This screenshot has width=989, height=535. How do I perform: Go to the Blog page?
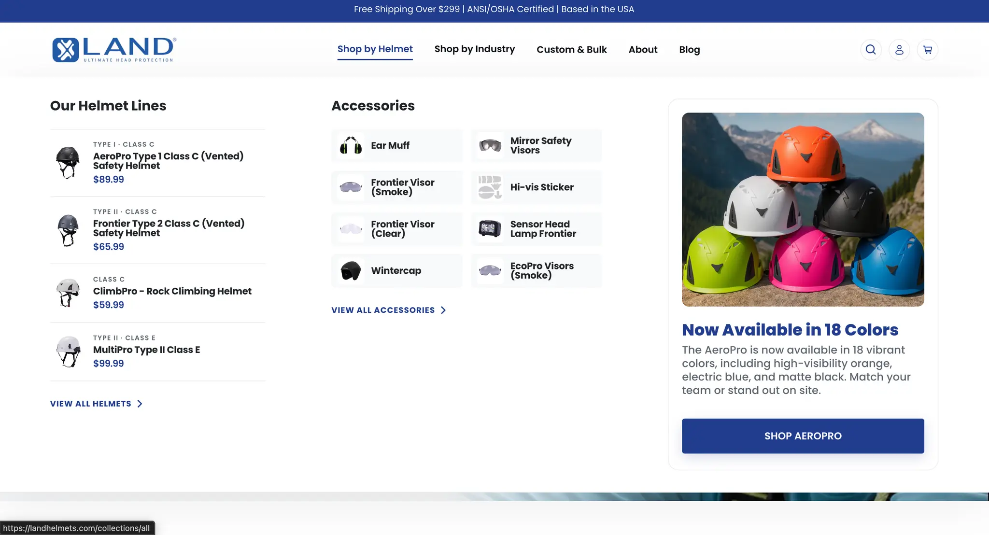(689, 50)
